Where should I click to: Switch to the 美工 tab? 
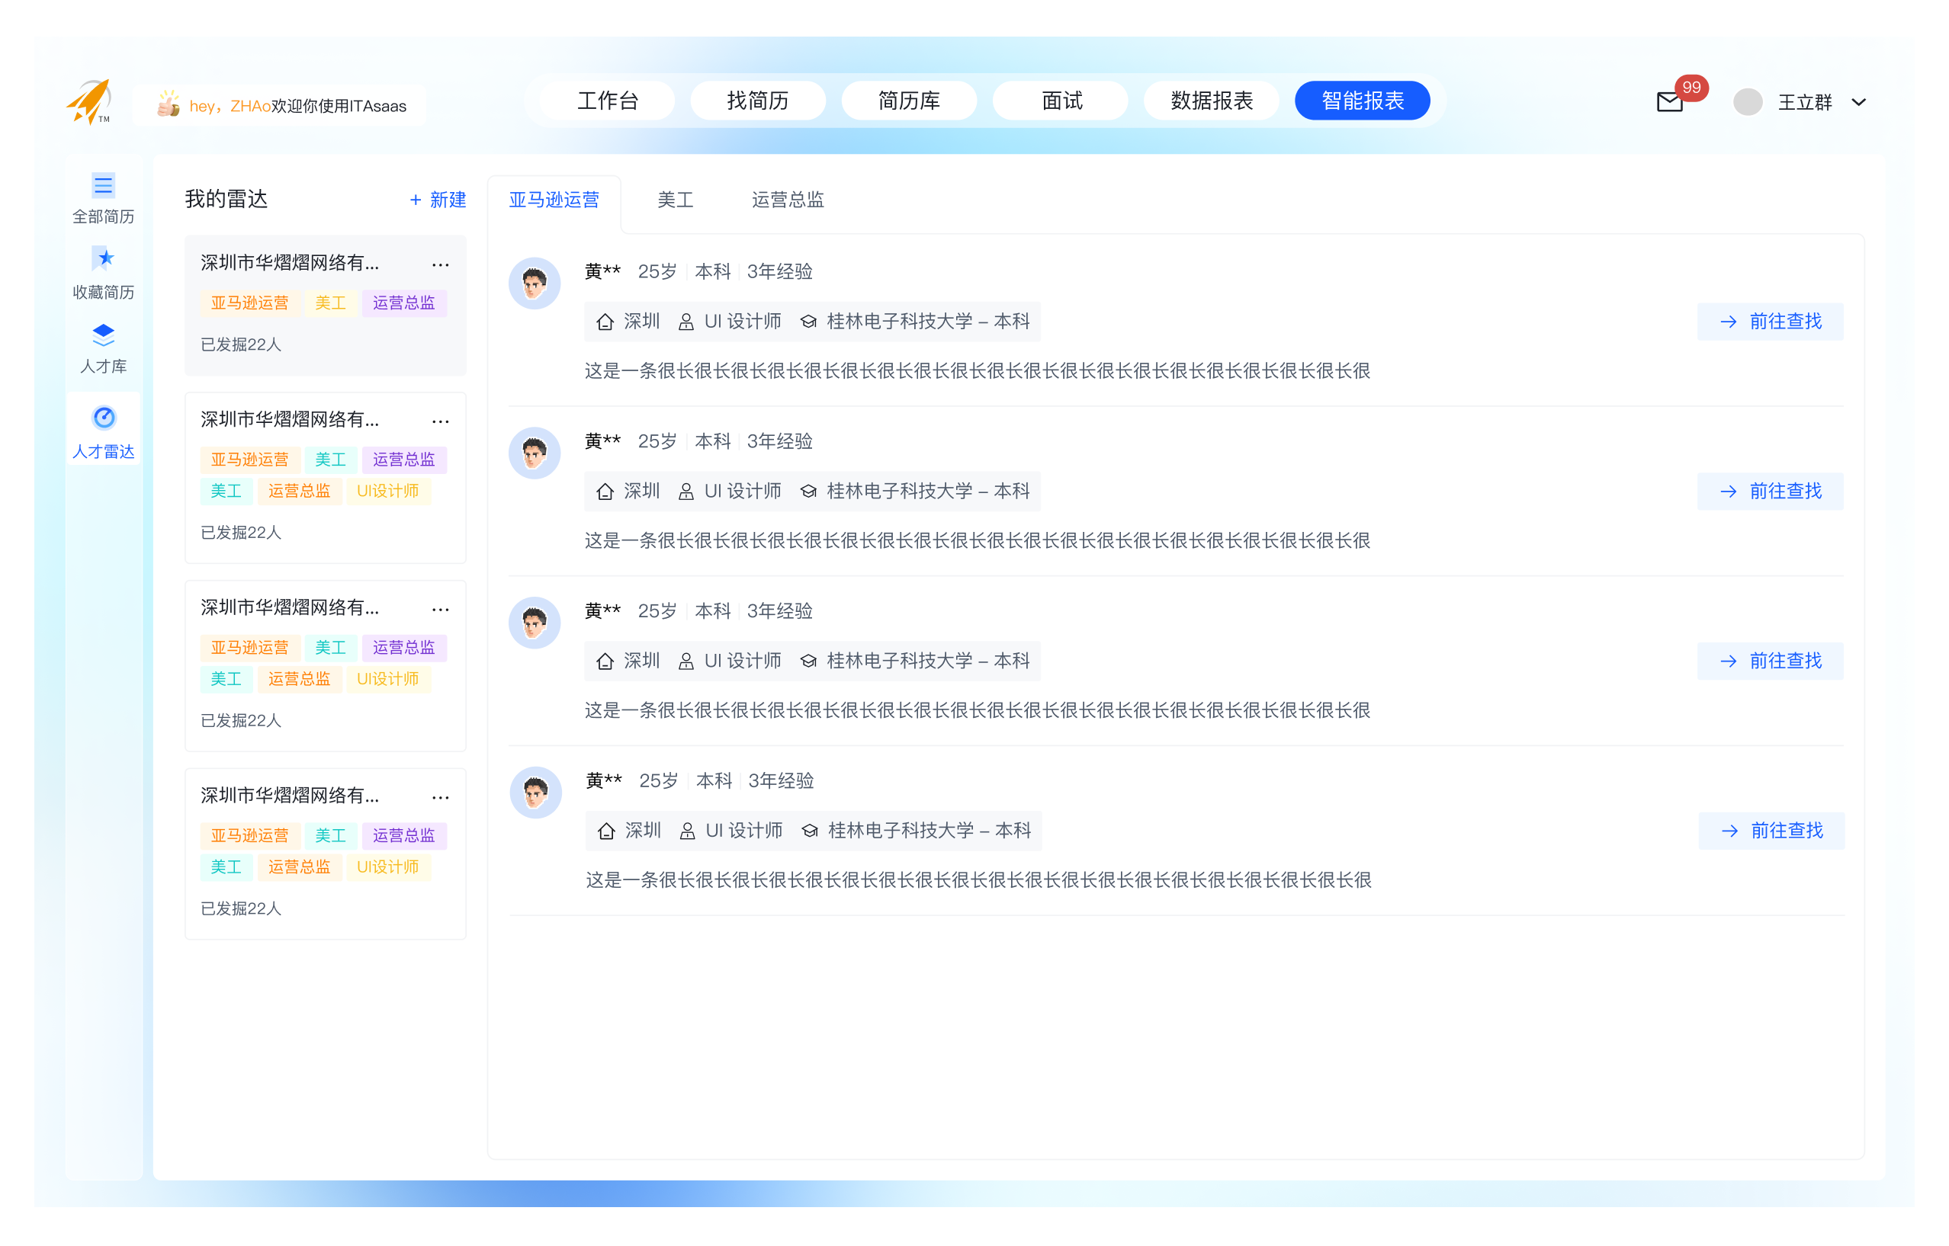point(676,200)
